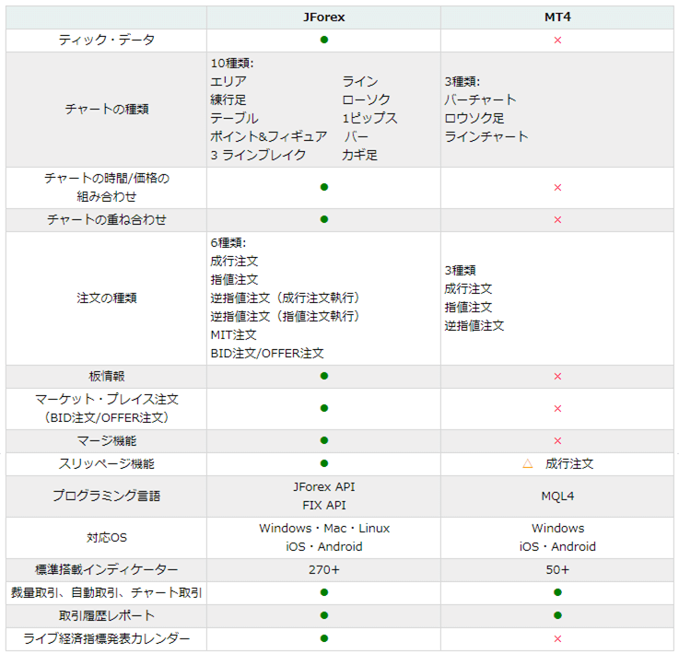
Task: Click green dot in チャートの重ね合わせ row
Action: tap(324, 219)
